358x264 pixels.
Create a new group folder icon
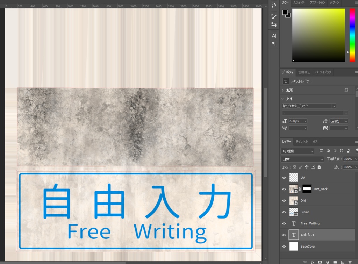click(335, 262)
